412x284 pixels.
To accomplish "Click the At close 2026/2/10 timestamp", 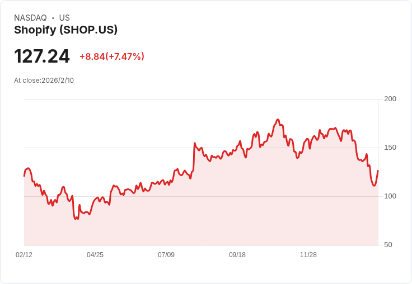I will (x=44, y=80).
